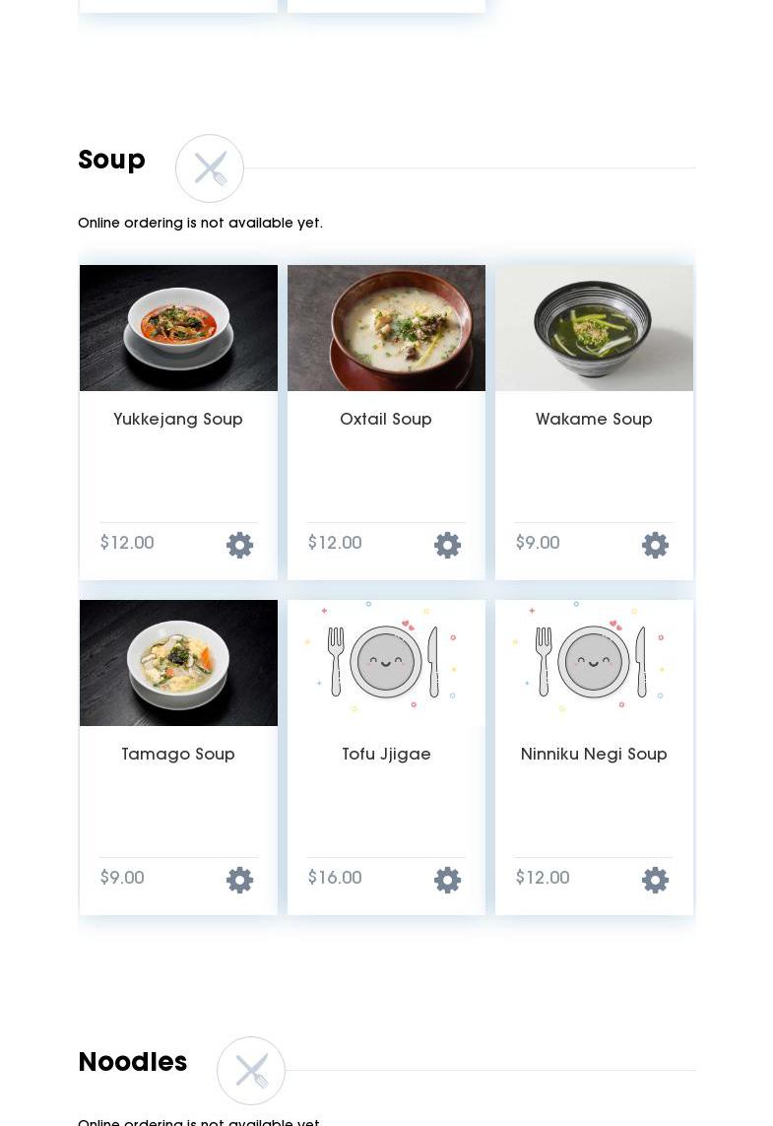Screen dimensions: 773x1126
Task: Open the Oxtail Soup photo
Action: click(x=386, y=328)
